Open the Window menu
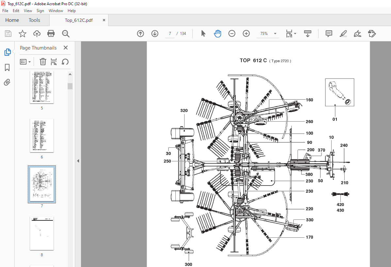This screenshot has width=391, height=267. (56, 11)
